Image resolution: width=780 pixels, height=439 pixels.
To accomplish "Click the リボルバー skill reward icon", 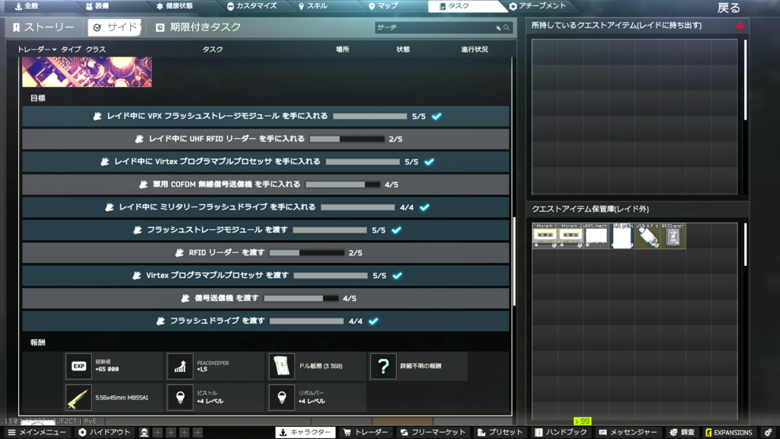I will click(x=282, y=398).
